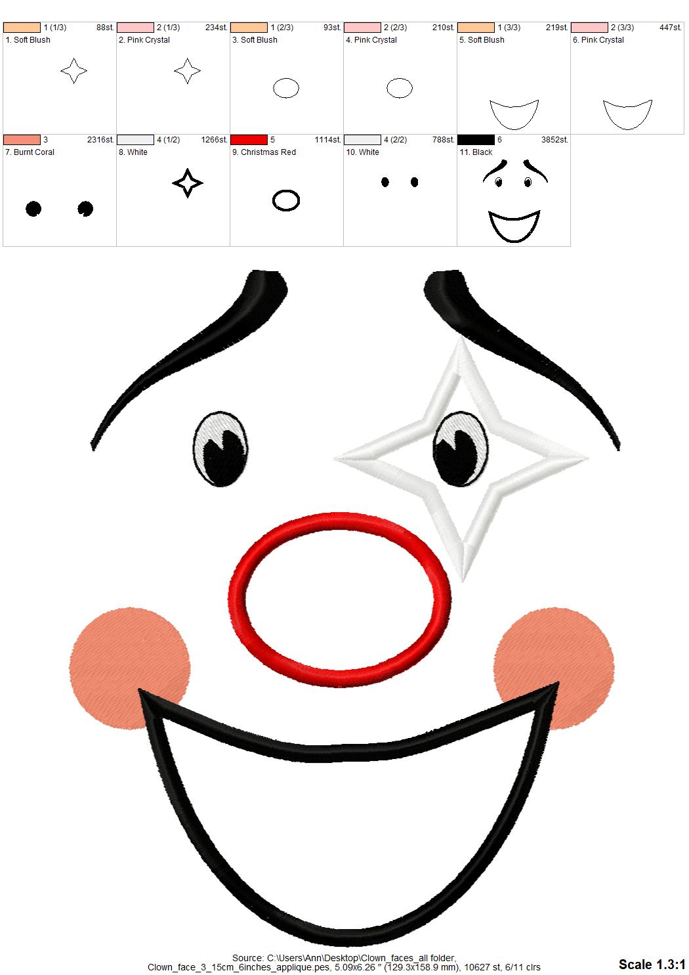Click the Pink Crystal swatch of step 2

[x=135, y=28]
